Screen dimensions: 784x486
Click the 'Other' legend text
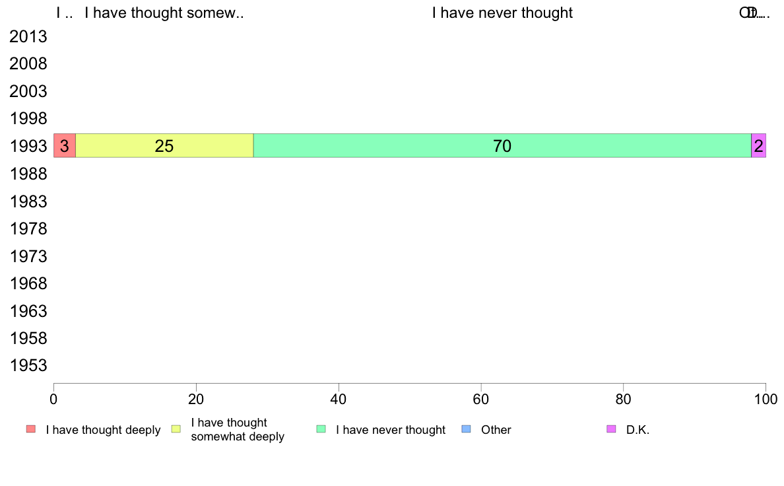(x=496, y=430)
